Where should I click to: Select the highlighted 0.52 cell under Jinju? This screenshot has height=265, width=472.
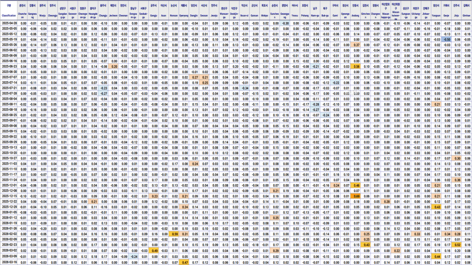(456, 245)
